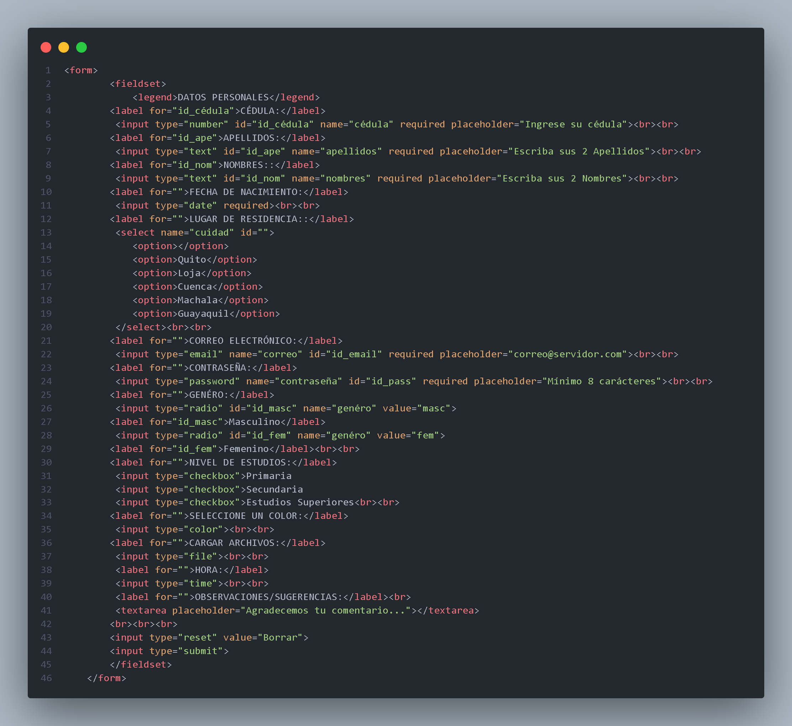792x726 pixels.
Task: Click the textarea placeholder text
Action: coord(325,610)
